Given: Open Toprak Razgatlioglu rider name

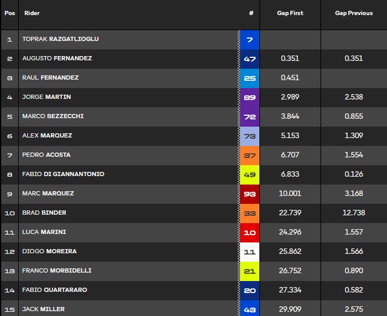Looking at the screenshot, I should [60, 39].
